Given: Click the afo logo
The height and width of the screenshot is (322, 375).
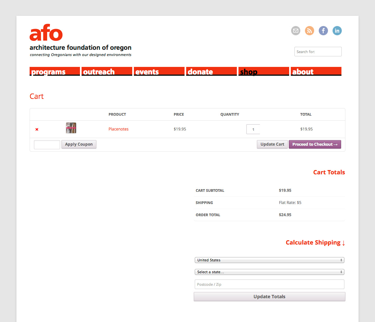Looking at the screenshot, I should [46, 33].
